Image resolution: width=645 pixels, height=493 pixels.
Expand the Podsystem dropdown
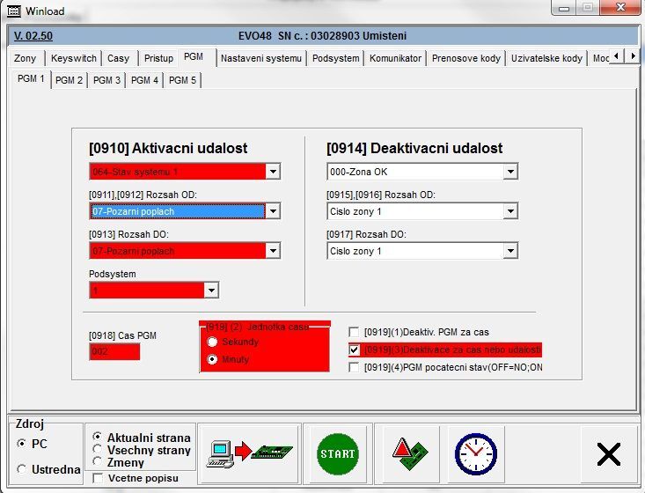(x=210, y=291)
